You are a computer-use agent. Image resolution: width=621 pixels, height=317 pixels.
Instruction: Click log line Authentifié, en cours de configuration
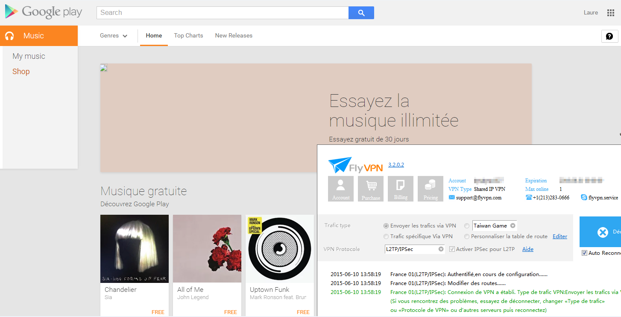pos(469,274)
